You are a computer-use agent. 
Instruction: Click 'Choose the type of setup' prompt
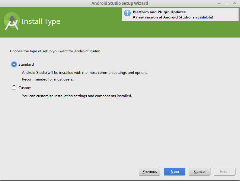[55, 51]
